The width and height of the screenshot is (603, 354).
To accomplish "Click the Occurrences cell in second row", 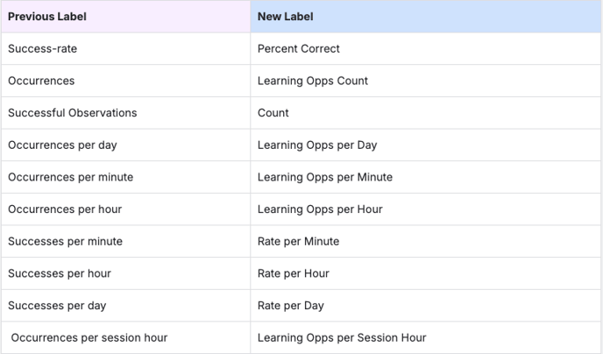I will click(x=41, y=81).
